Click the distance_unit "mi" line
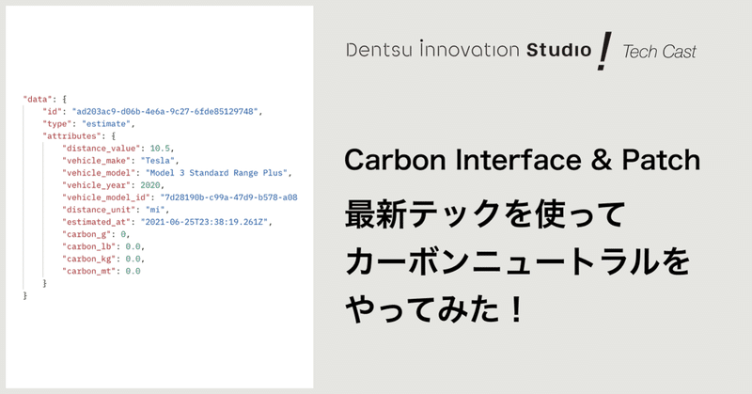Screen dimensions: 752x394 (116, 210)
